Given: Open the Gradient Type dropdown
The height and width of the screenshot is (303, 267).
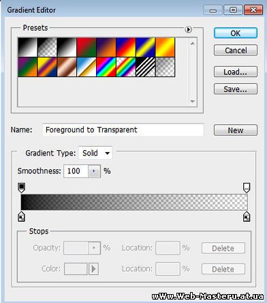Looking at the screenshot, I should pyautogui.click(x=95, y=153).
